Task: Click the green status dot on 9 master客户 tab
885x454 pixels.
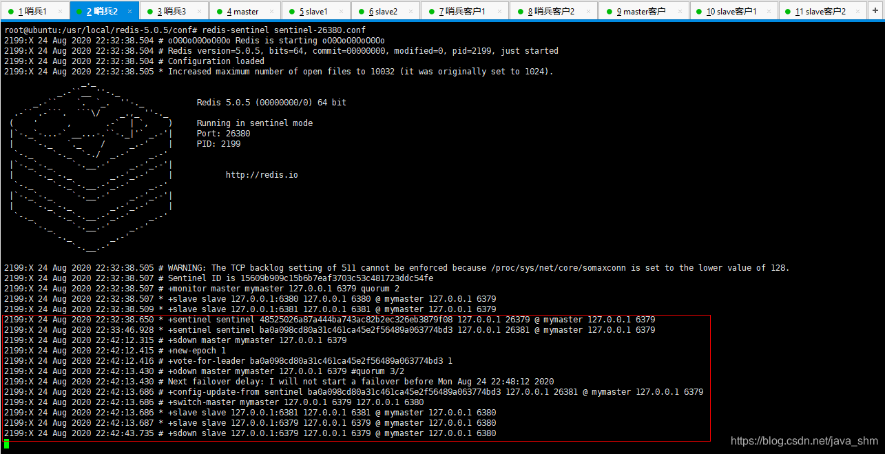Action: 609,12
